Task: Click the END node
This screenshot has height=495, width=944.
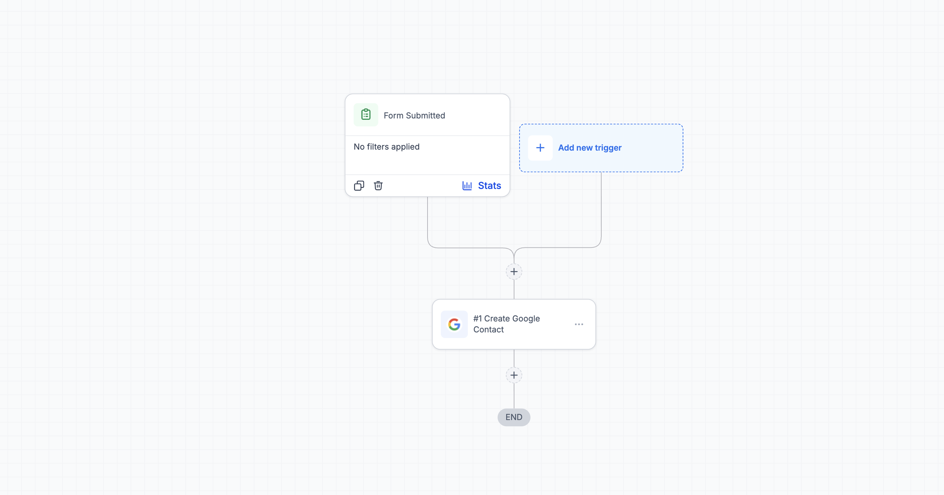Action: (514, 417)
